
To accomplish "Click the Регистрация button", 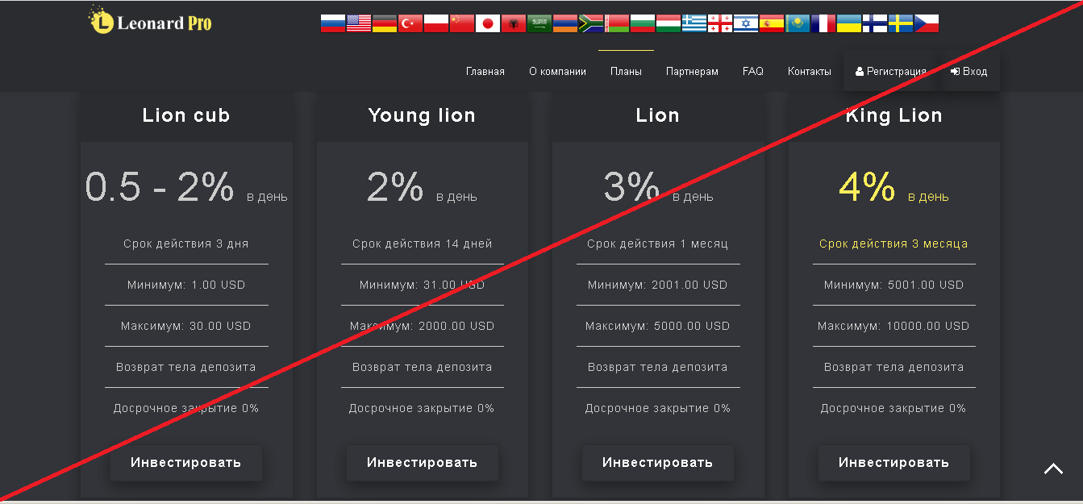I will [x=890, y=71].
